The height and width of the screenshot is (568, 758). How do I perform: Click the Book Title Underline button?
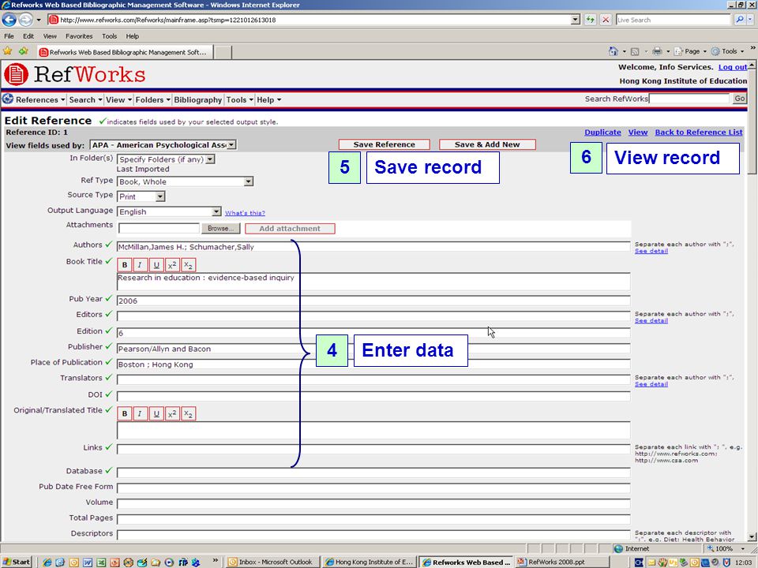156,265
